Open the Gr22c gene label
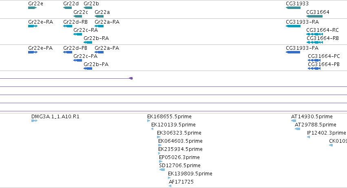The image size is (347, 188). click(81, 12)
